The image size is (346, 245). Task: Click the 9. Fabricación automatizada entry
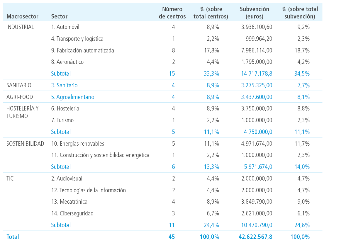[82, 50]
